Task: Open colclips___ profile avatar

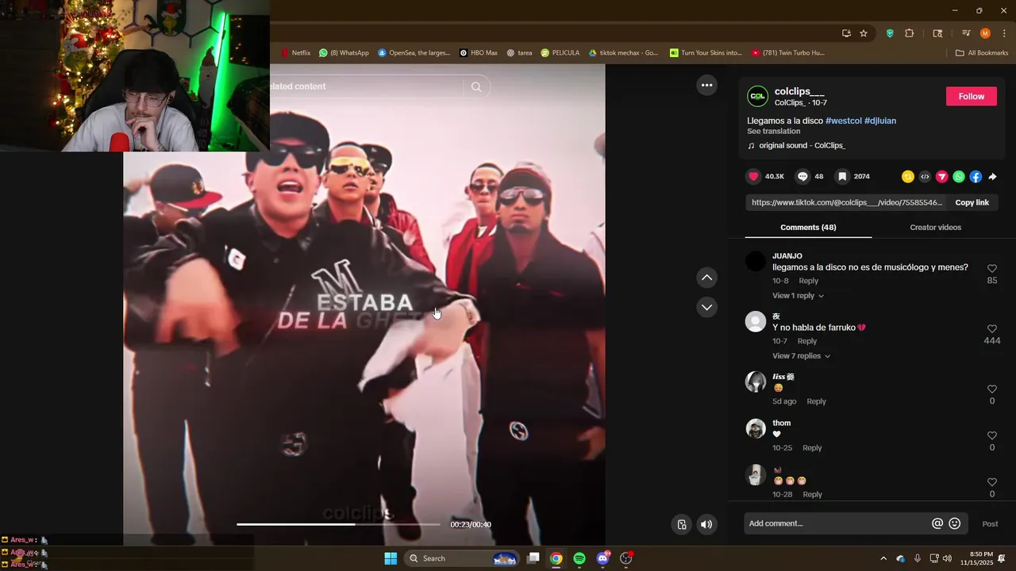Action: (758, 96)
